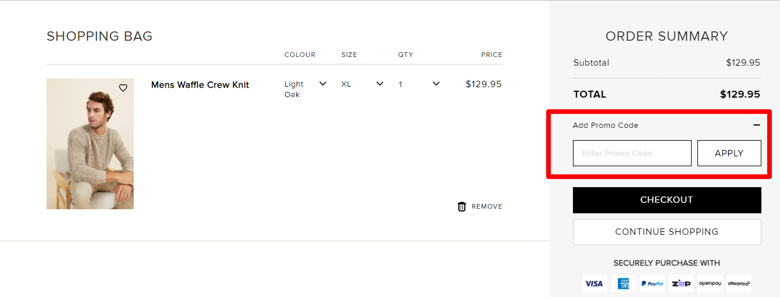Click the trash can icon
The width and height of the screenshot is (780, 297).
(x=462, y=206)
